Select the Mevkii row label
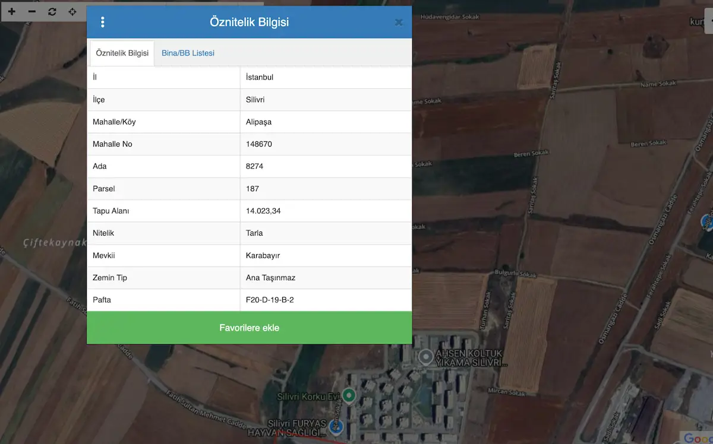Image resolution: width=713 pixels, height=444 pixels. (x=104, y=256)
